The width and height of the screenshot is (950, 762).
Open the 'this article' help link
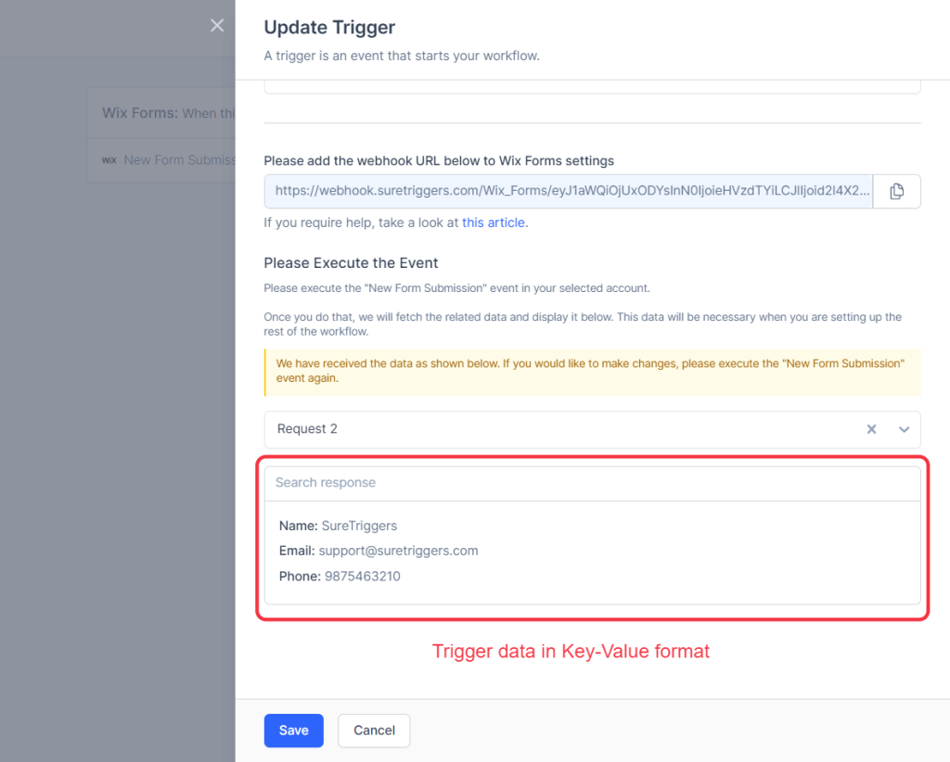pos(494,222)
